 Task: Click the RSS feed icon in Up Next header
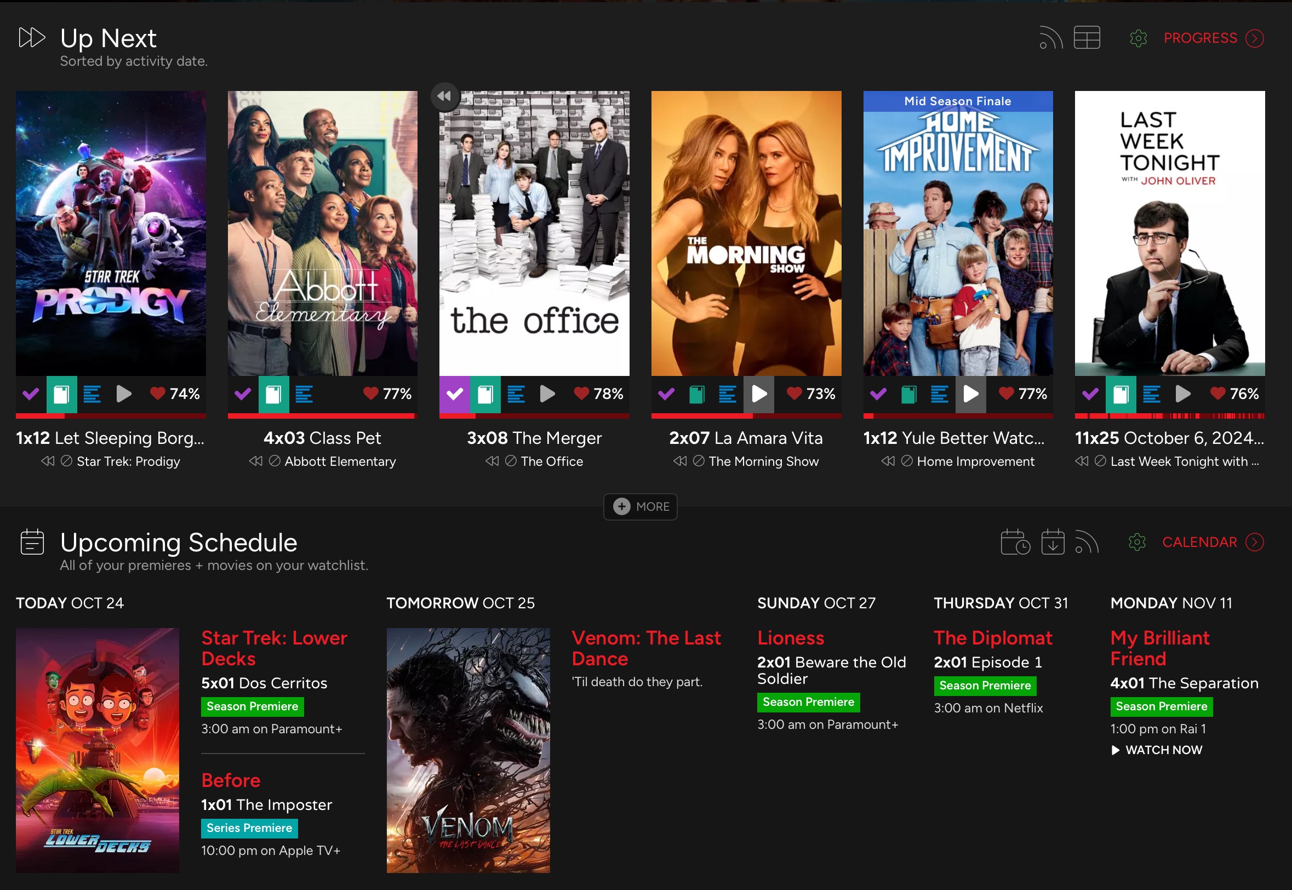(1051, 38)
